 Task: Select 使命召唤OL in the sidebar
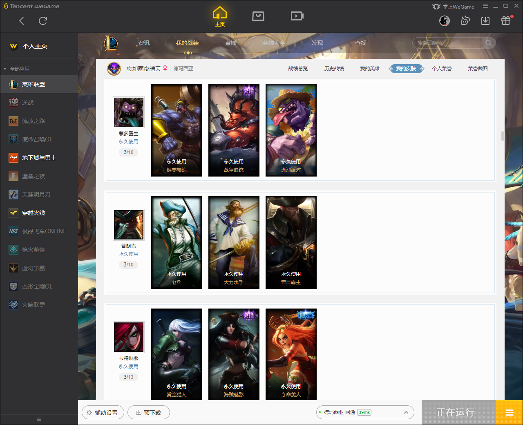click(39, 139)
